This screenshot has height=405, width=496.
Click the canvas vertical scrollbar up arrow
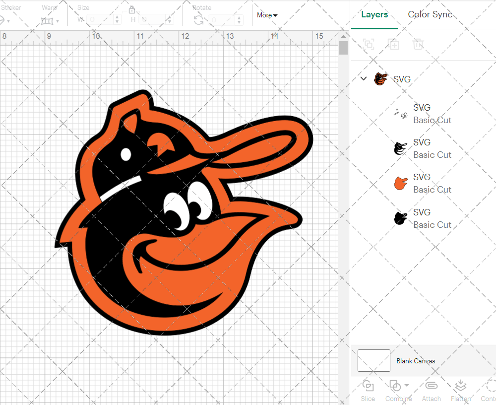(343, 37)
